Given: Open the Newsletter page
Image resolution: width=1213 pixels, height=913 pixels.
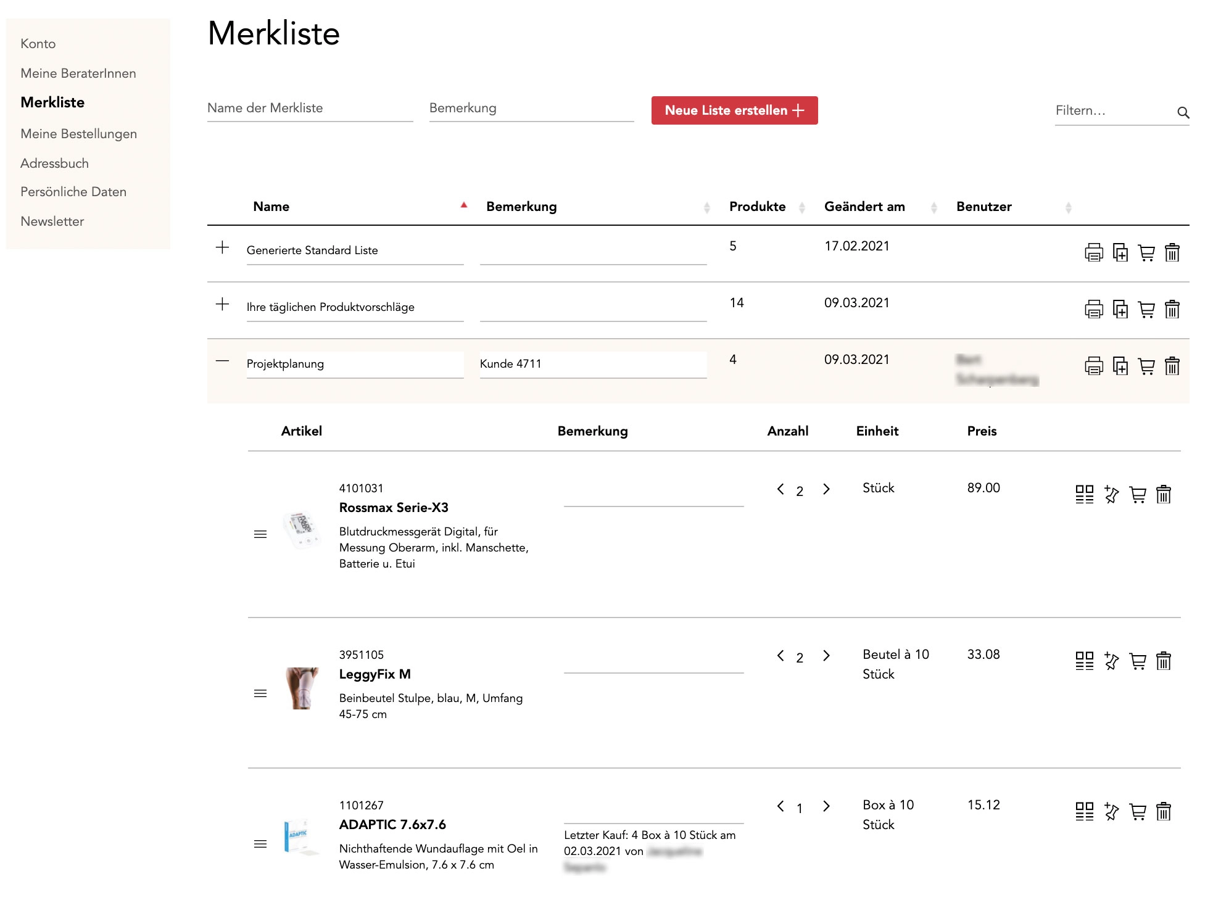Looking at the screenshot, I should point(52,221).
